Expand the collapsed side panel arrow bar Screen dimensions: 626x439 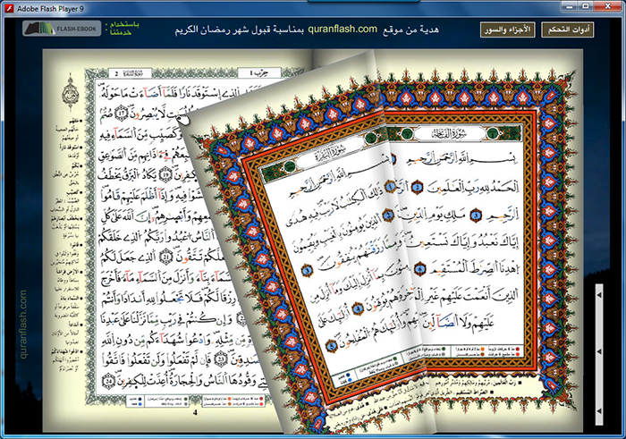599,354
